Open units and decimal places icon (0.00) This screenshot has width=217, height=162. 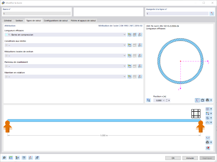coord(11,158)
